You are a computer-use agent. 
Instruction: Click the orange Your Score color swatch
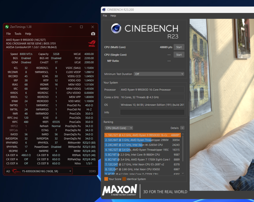tap(106, 179)
